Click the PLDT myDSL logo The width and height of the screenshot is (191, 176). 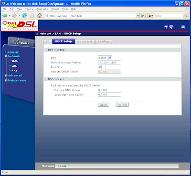[x=20, y=25]
